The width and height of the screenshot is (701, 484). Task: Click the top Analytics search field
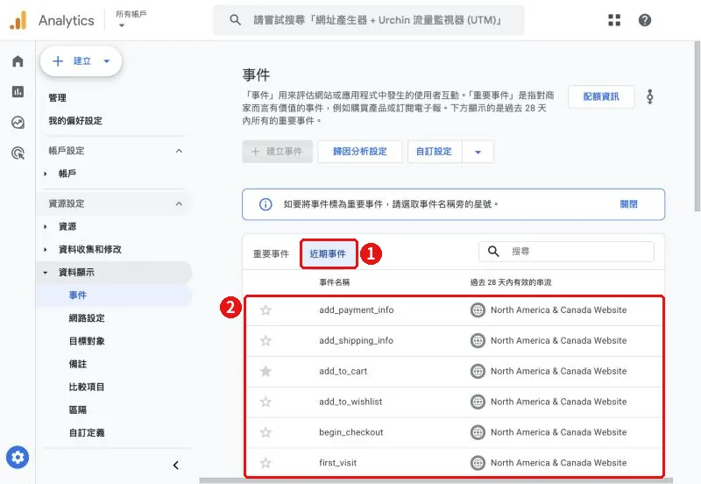click(368, 20)
